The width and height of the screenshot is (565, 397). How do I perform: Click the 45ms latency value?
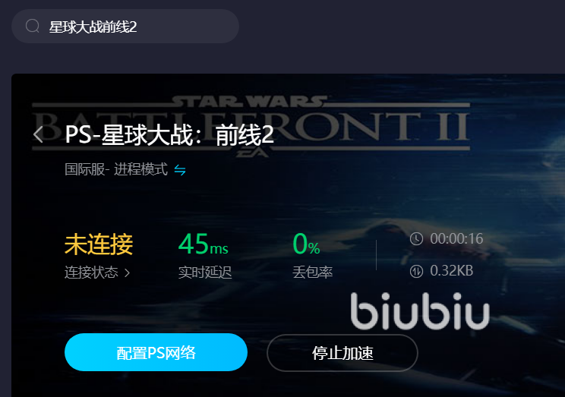coord(204,244)
